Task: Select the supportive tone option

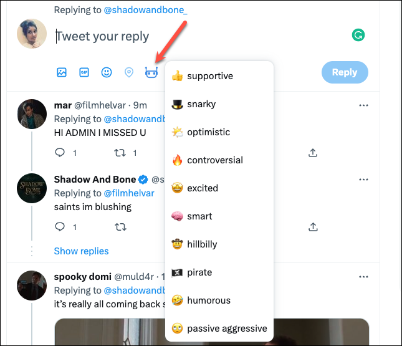Action: pyautogui.click(x=219, y=76)
